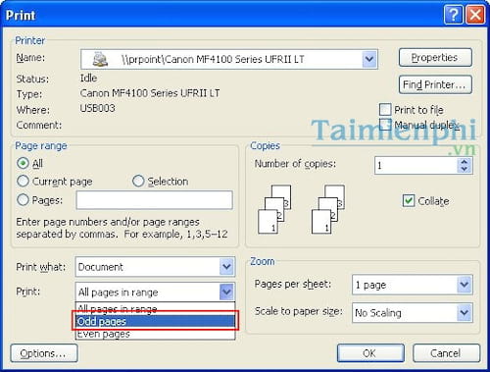Increase number of copies with up arrow

(465, 161)
